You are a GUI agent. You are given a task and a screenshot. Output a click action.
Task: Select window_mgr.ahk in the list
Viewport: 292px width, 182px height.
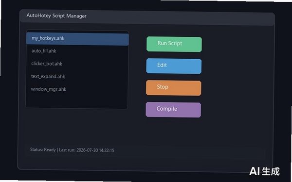coord(76,89)
